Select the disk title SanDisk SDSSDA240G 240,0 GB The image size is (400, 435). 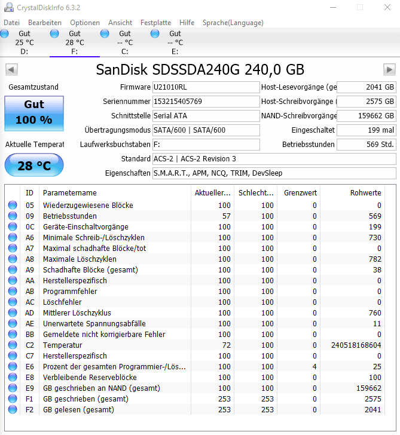tap(200, 70)
